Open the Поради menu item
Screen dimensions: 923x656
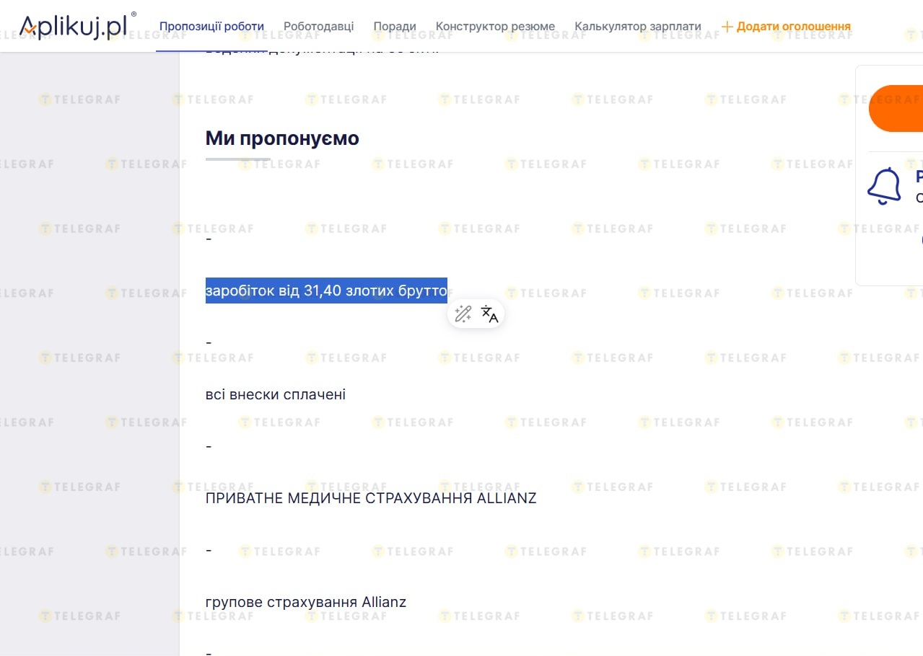(395, 27)
